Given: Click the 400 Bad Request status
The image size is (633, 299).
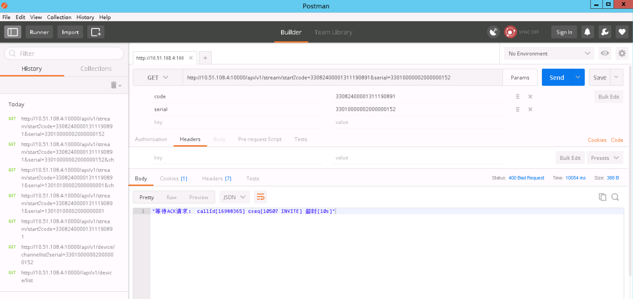Looking at the screenshot, I should tap(526, 178).
